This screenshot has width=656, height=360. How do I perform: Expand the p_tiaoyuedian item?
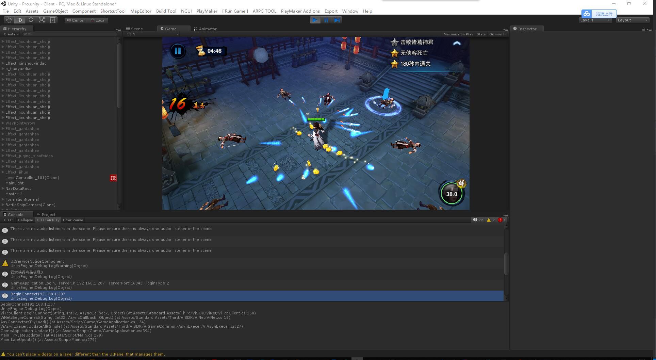click(x=3, y=69)
